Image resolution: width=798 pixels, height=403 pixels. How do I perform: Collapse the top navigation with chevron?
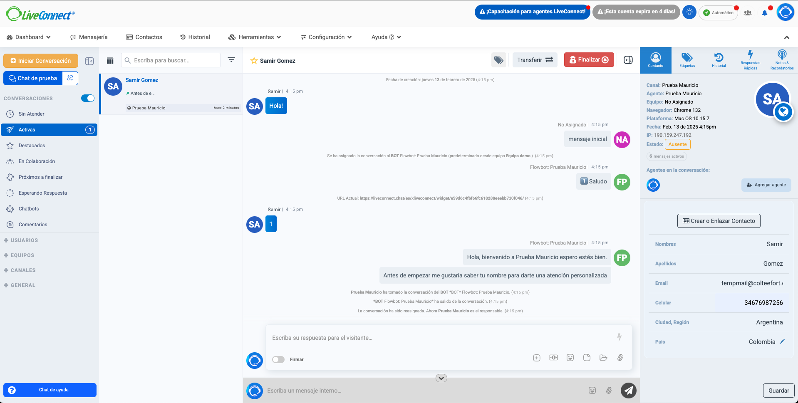[786, 37]
